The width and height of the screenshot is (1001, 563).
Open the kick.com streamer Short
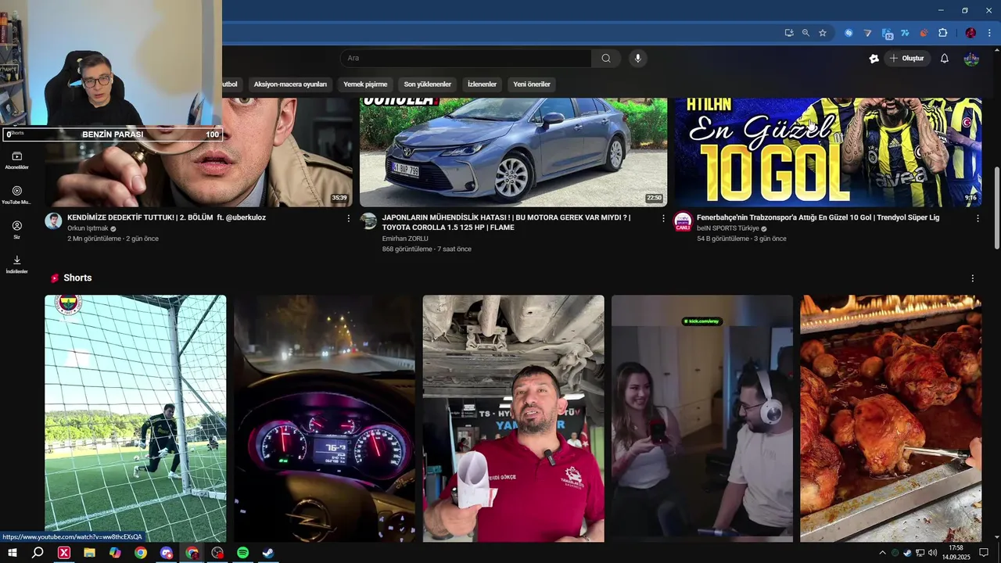[702, 418]
